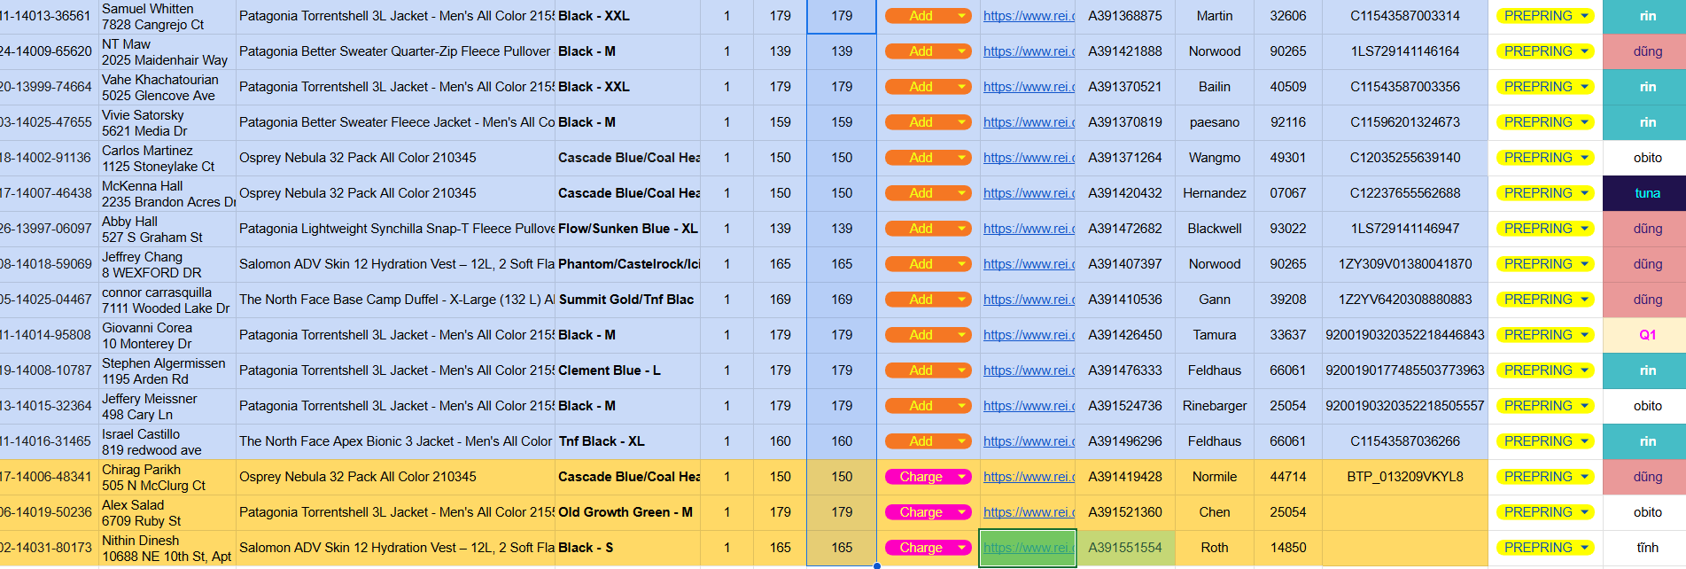Click the 'Tnf Black - XL' cell
The image size is (1686, 569).
(x=627, y=441)
